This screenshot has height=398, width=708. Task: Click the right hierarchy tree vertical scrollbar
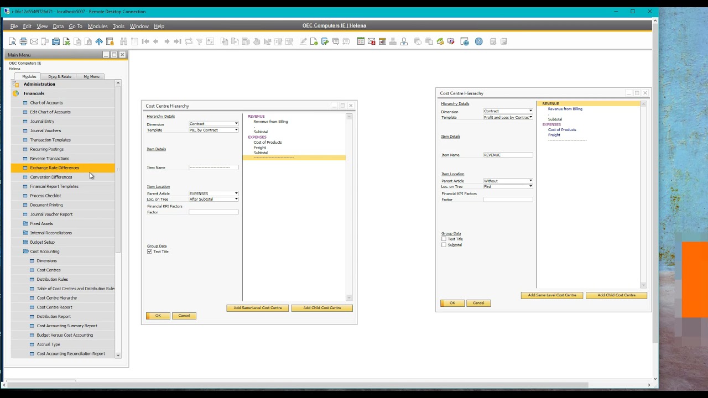643,195
